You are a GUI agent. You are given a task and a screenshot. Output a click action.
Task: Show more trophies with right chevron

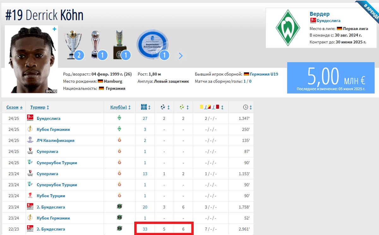(181, 56)
